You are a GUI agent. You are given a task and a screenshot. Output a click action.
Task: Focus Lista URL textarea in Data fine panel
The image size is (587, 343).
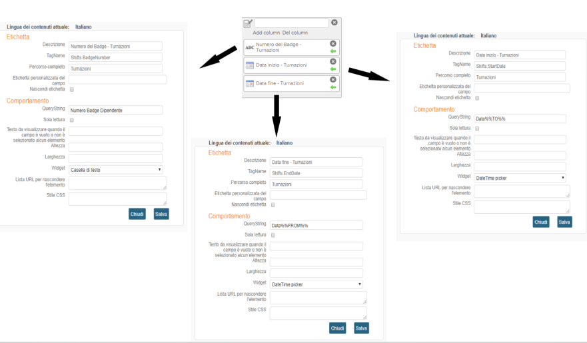[x=318, y=298]
